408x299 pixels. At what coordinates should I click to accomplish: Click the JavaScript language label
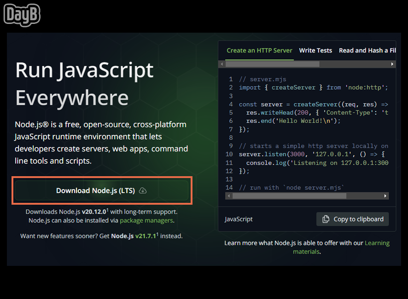(x=239, y=219)
